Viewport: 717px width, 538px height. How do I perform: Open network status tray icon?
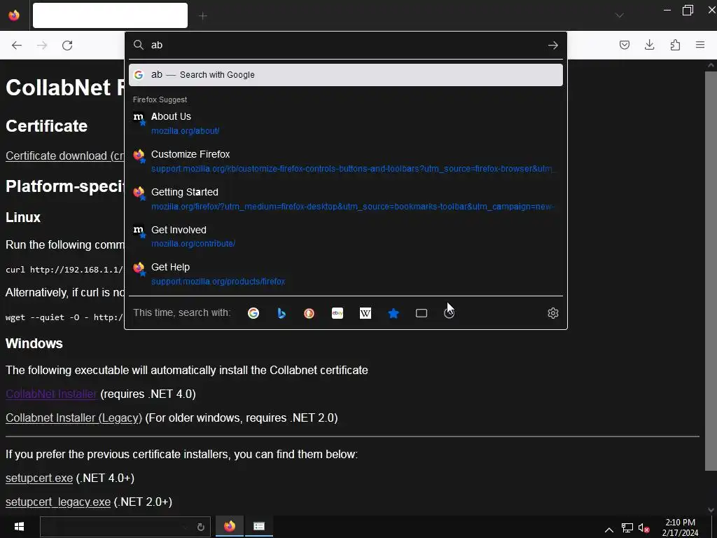tap(627, 528)
